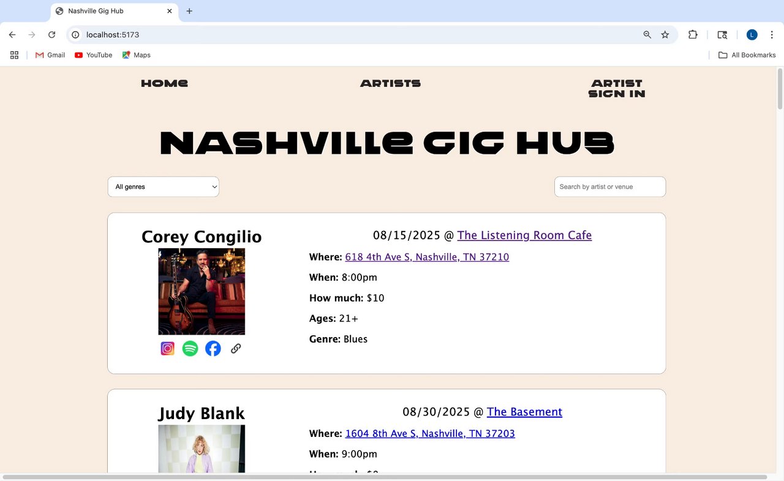Click the browser reload icon
Viewport: 784px width, 481px height.
[52, 35]
